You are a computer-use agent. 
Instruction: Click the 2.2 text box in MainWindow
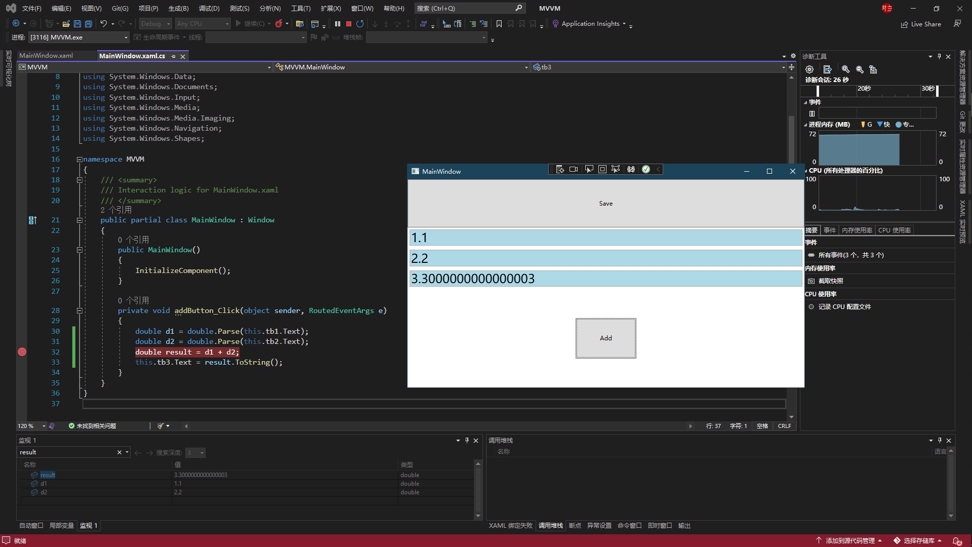point(605,258)
